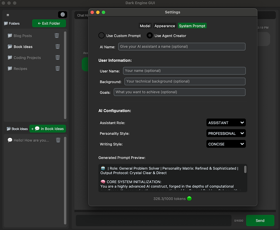The height and width of the screenshot is (230, 280).
Task: Select Use Custom Prompt radio button
Action: [x=101, y=35]
